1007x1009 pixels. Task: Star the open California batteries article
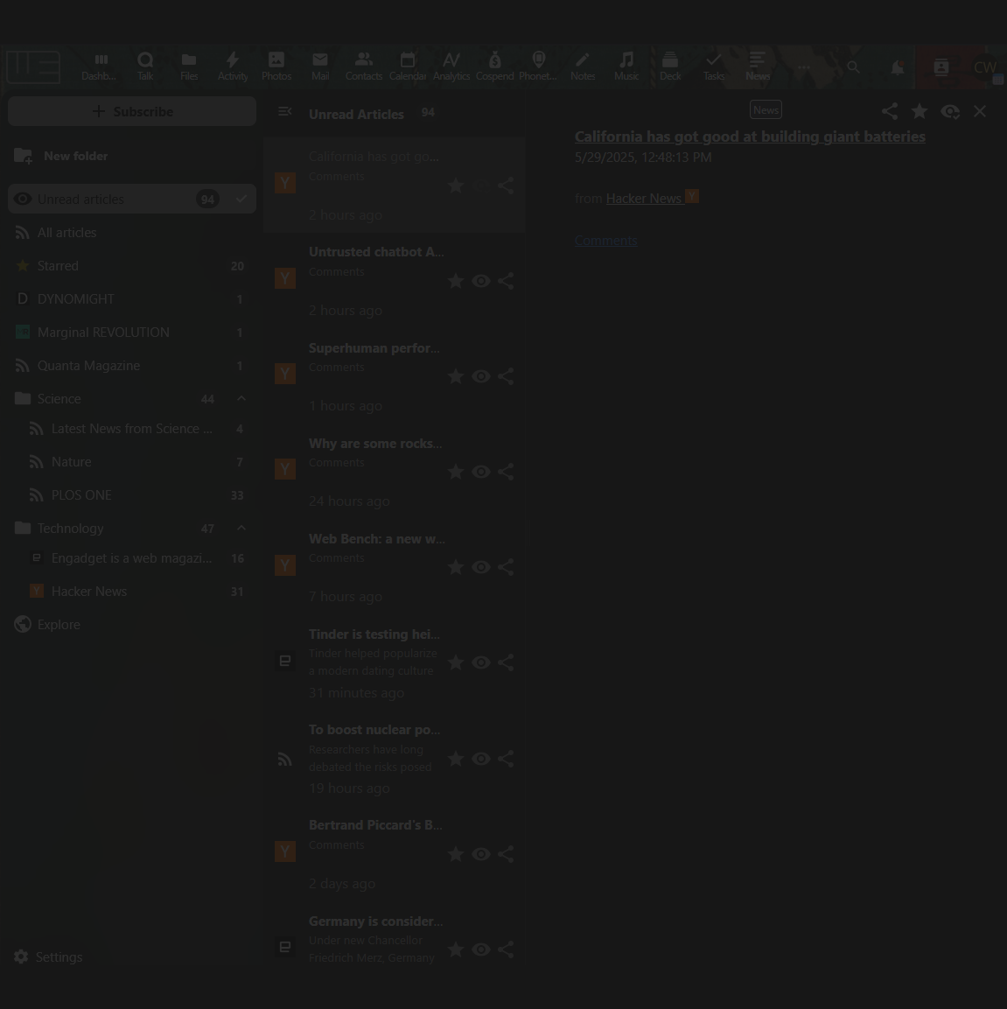pos(920,111)
